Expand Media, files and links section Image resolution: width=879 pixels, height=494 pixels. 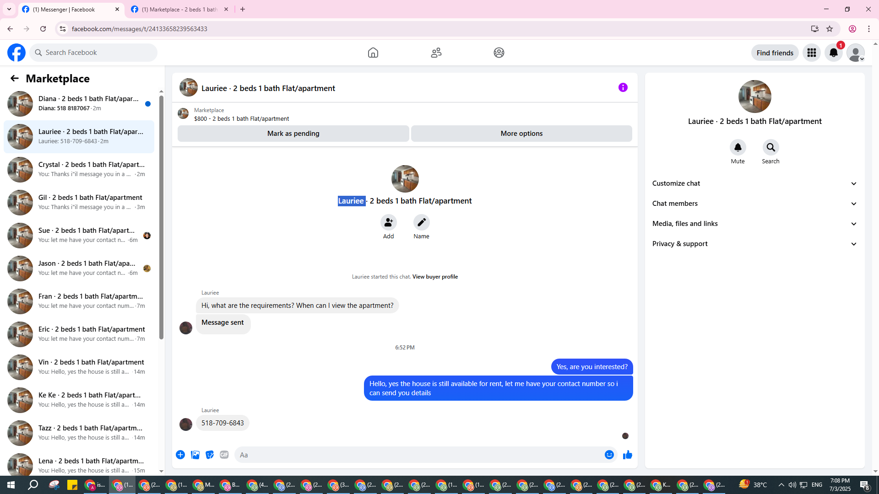point(754,224)
